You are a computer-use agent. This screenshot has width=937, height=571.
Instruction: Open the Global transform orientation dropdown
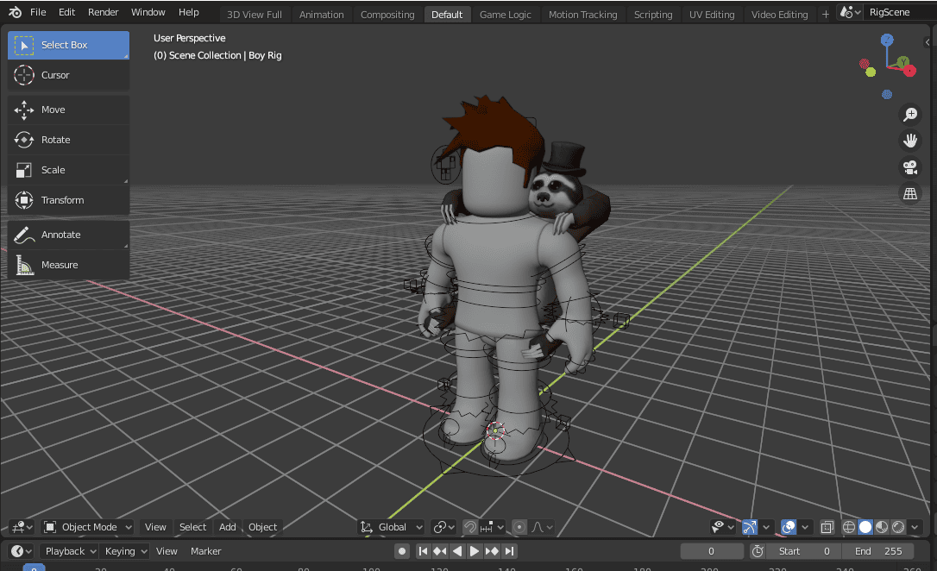tap(390, 527)
